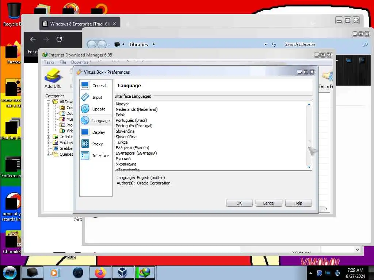374x280 pixels.
Task: Click Tell a Friend icon in IDM
Action: 326,79
